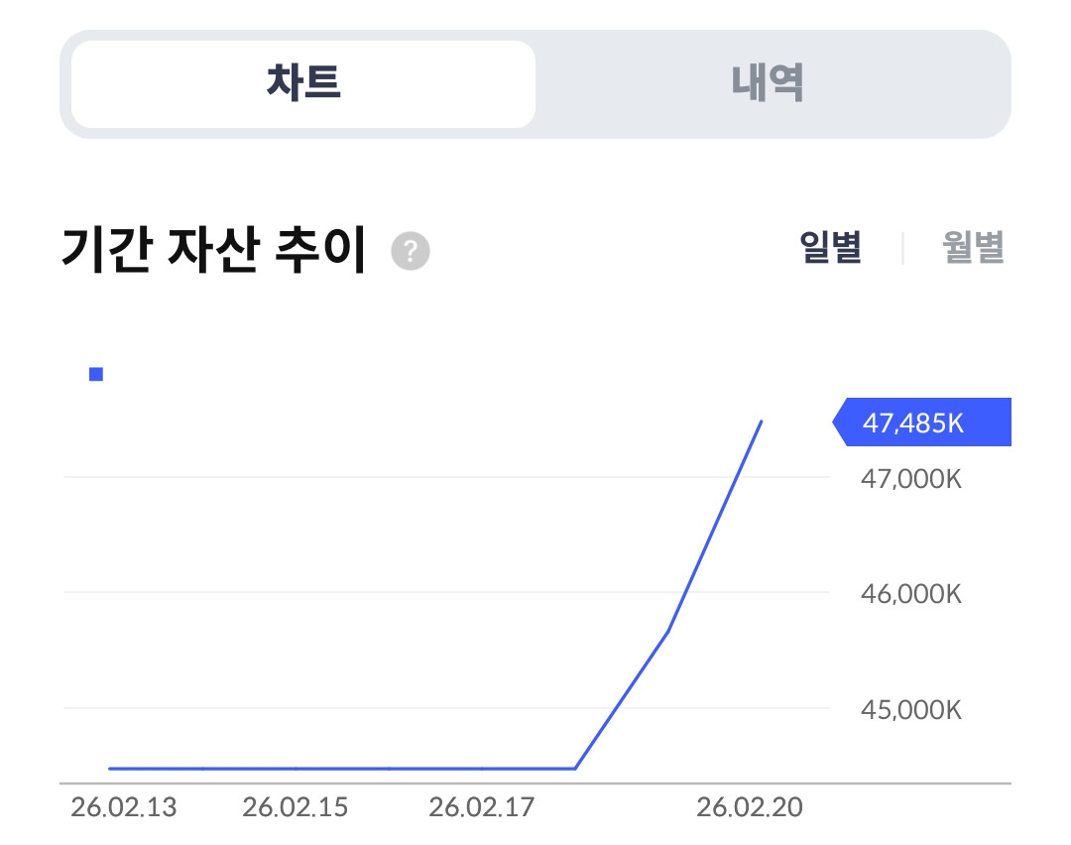Select the 26.02.13 date label
Image resolution: width=1071 pixels, height=845 pixels.
pos(124,807)
